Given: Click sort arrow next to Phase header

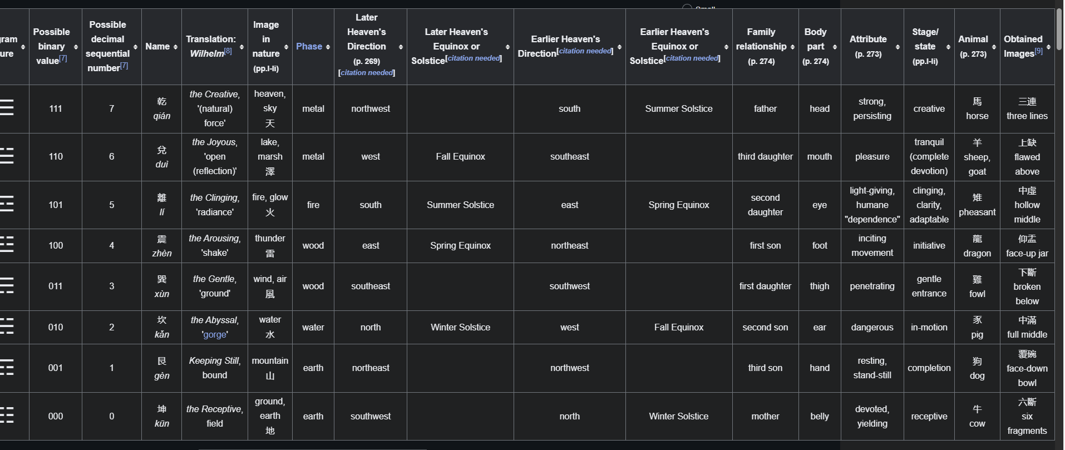Looking at the screenshot, I should tap(328, 47).
